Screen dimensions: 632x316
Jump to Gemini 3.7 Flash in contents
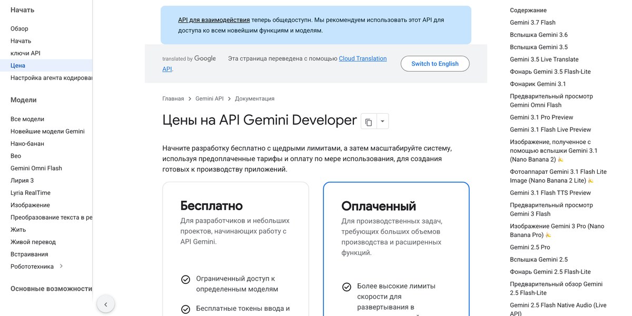[532, 23]
